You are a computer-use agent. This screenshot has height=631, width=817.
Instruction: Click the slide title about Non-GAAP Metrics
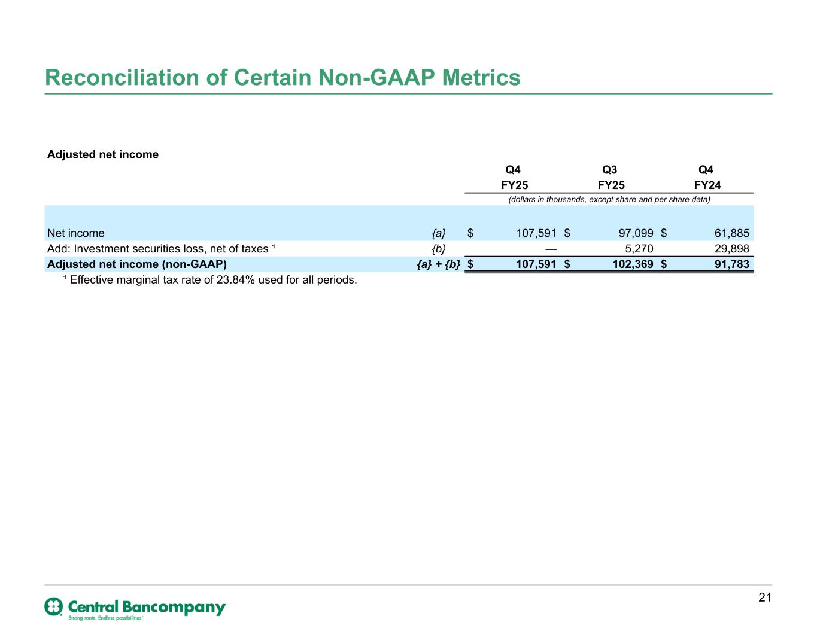(x=283, y=78)
